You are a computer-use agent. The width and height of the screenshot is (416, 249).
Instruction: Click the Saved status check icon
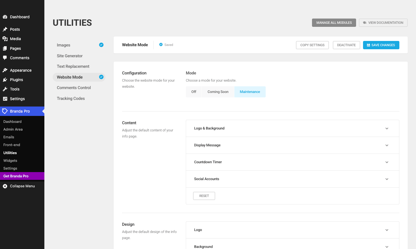coord(161,45)
